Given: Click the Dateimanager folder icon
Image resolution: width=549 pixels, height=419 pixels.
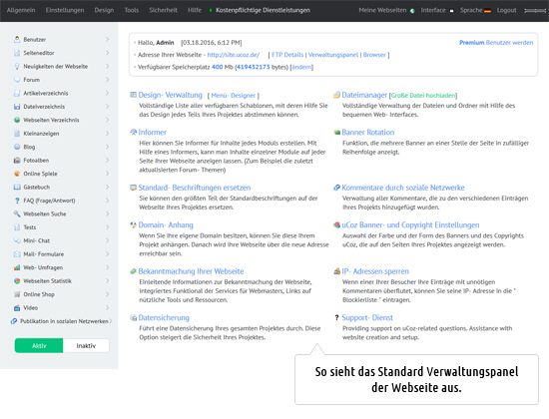Looking at the screenshot, I should 336,95.
